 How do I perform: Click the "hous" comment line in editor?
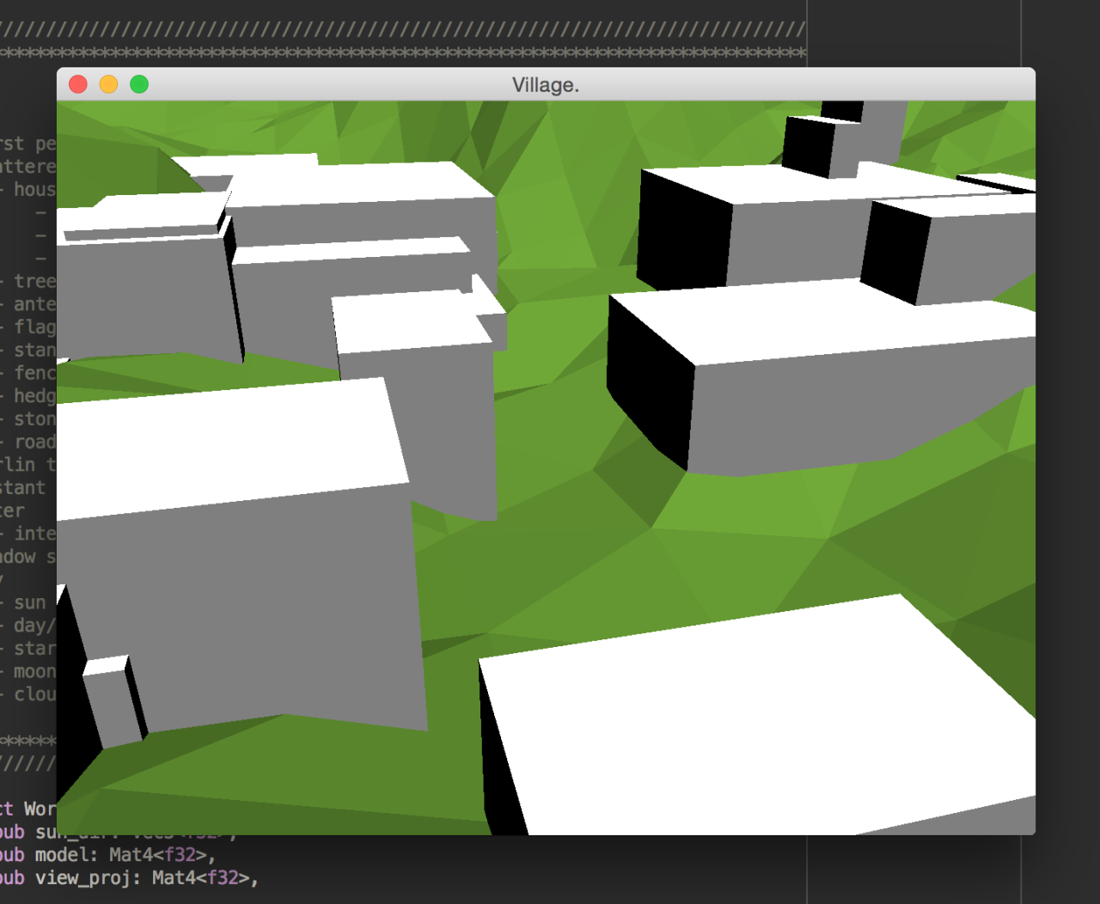34,189
